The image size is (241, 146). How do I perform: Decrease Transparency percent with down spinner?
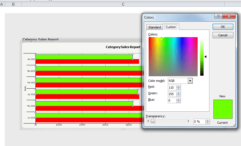coord(207,123)
